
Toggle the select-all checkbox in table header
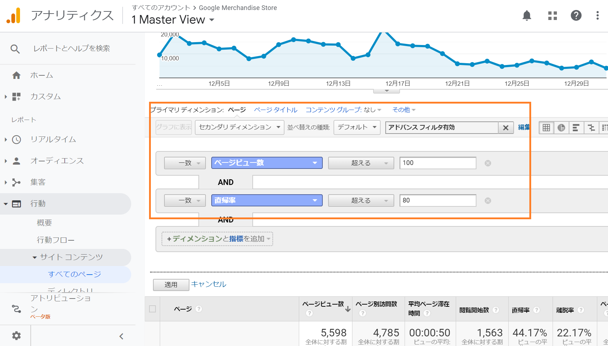153,309
